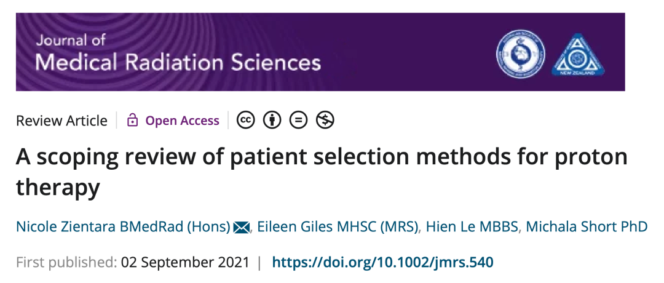The image size is (664, 283).
Task: Click the open access padlock icon
Action: coord(133,121)
